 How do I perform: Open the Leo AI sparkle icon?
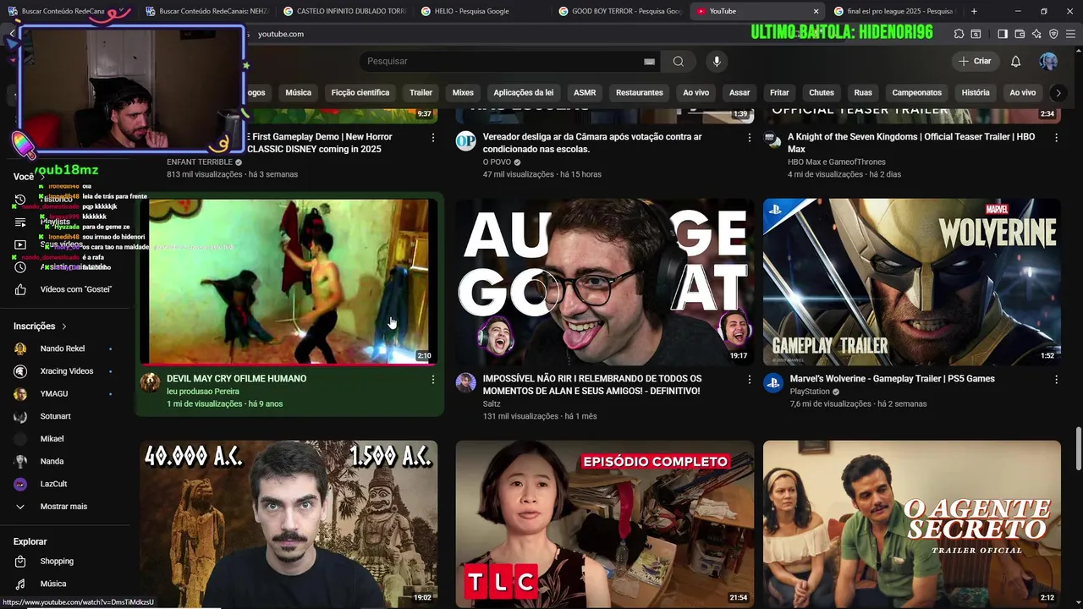[1036, 34]
